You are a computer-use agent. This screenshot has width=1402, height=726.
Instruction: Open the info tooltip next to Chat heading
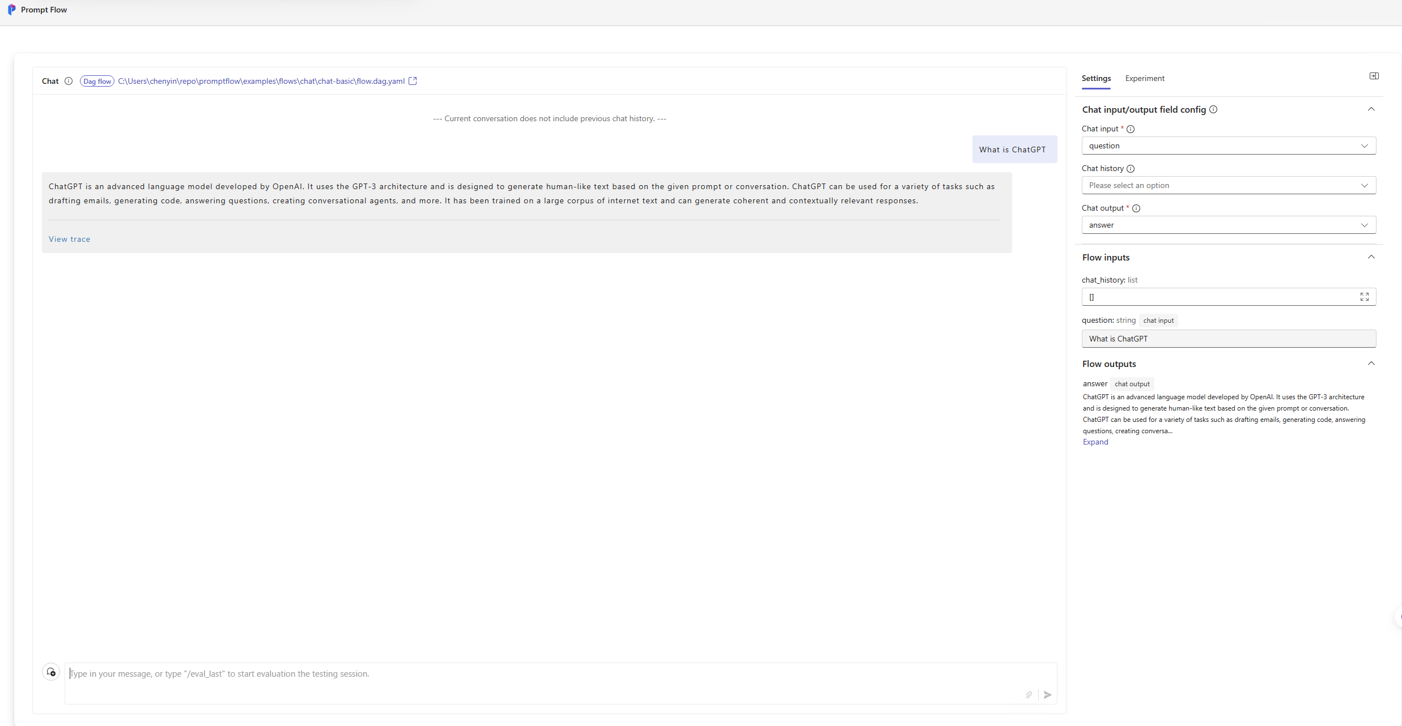tap(69, 81)
